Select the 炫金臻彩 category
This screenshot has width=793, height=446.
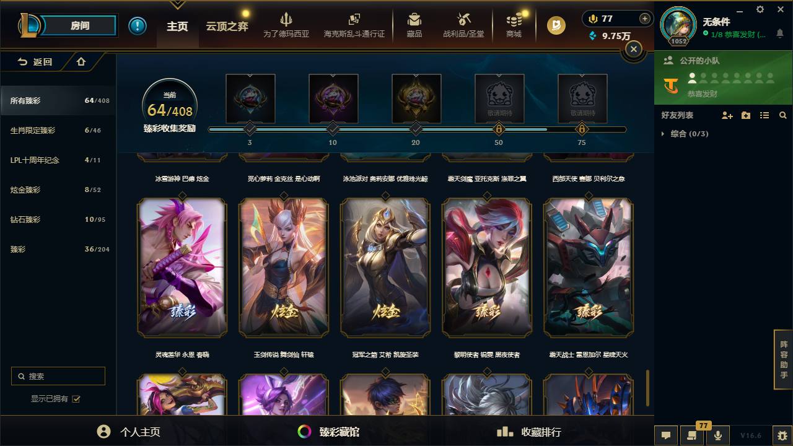[x=58, y=190]
